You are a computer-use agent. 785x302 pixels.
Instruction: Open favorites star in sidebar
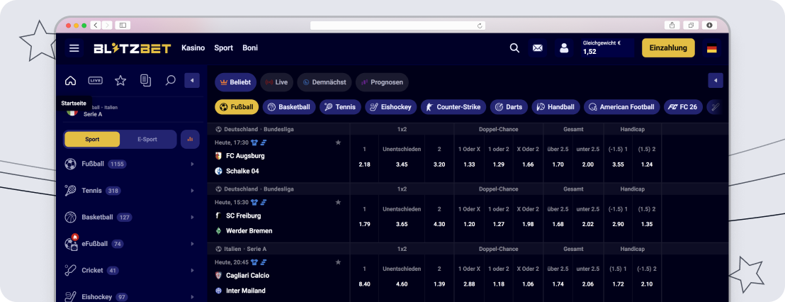click(x=120, y=81)
